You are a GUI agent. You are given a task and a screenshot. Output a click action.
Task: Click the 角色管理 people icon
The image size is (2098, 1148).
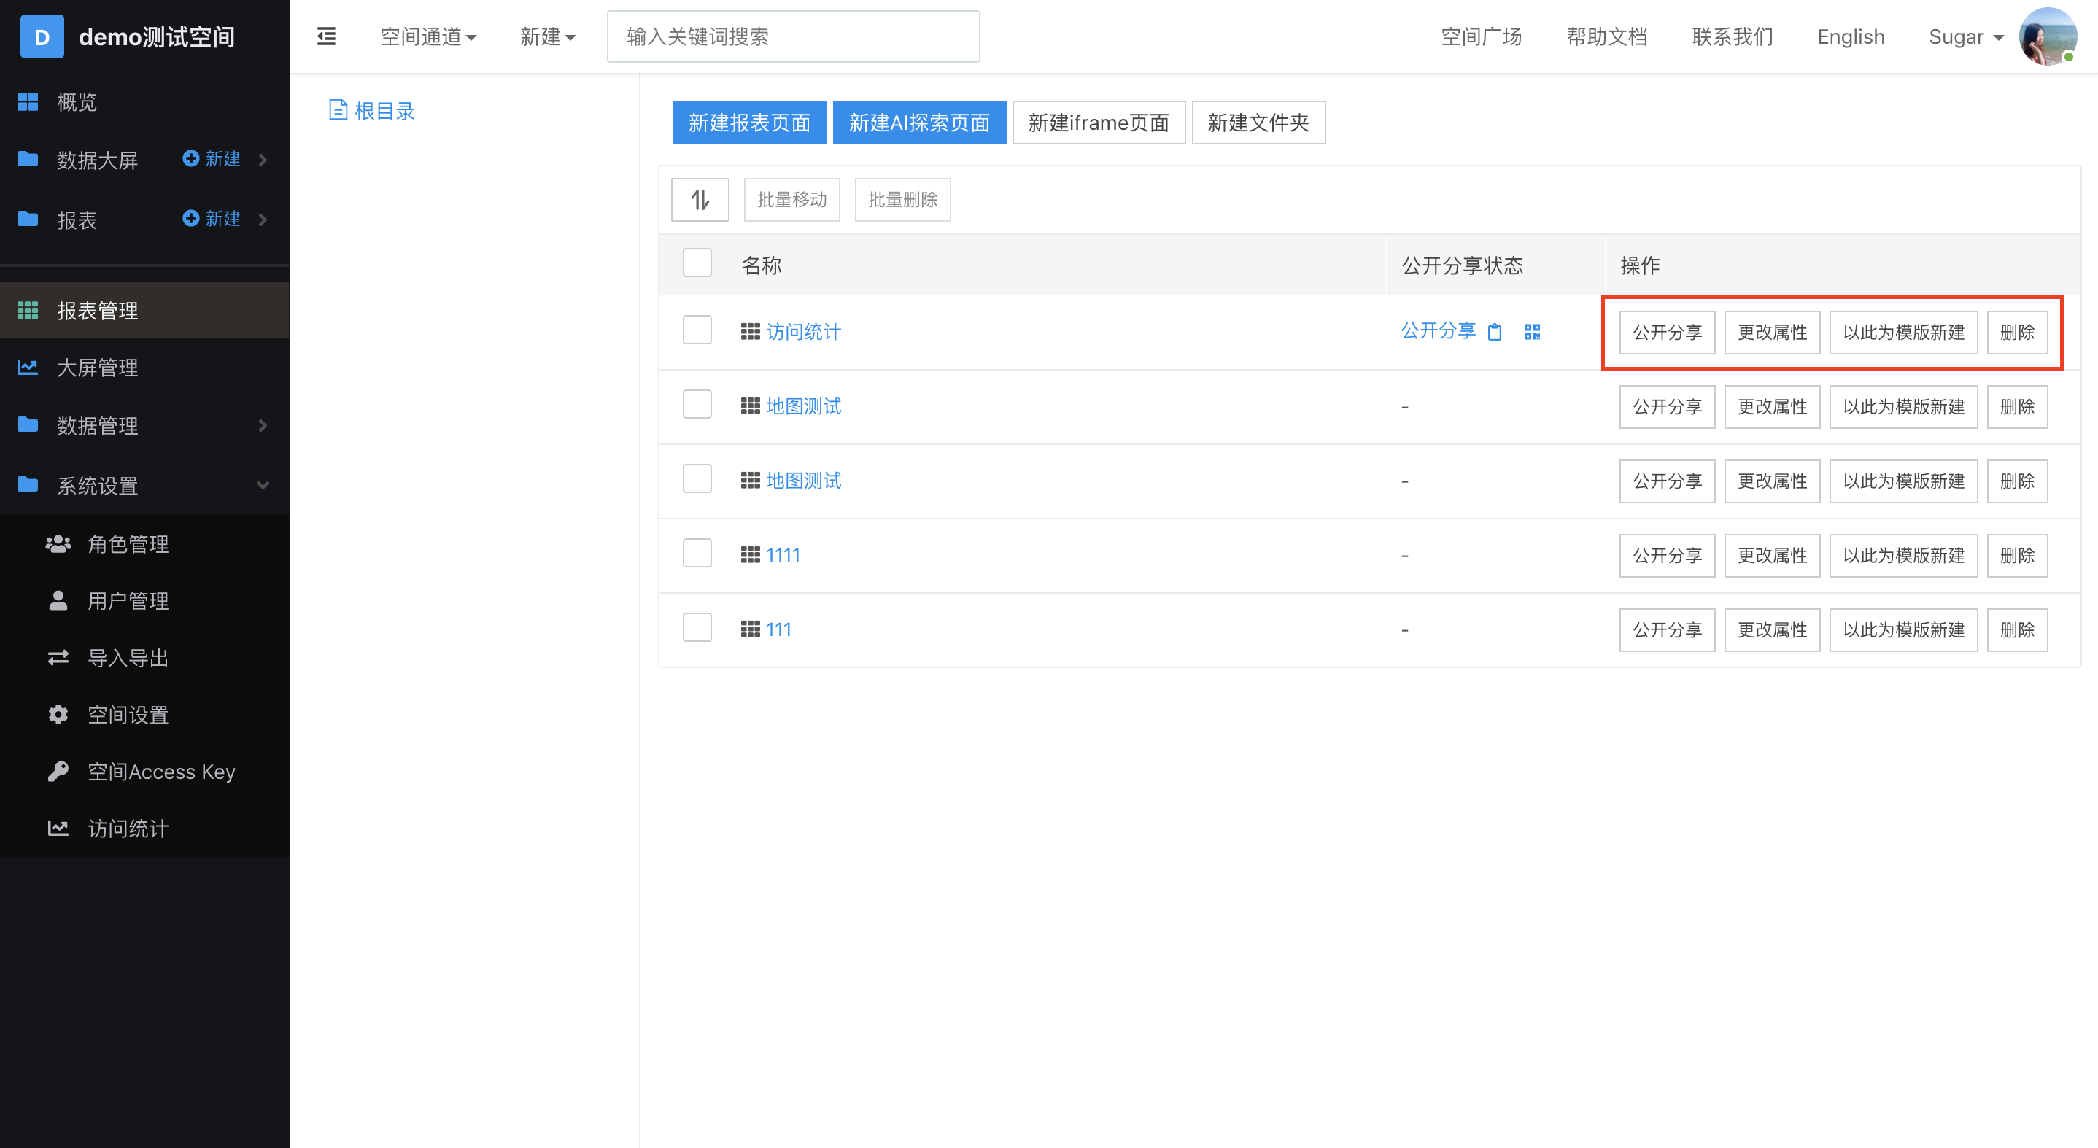coord(58,544)
